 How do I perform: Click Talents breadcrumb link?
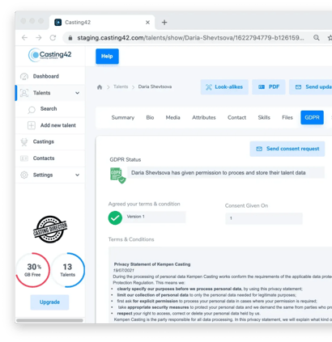(121, 87)
